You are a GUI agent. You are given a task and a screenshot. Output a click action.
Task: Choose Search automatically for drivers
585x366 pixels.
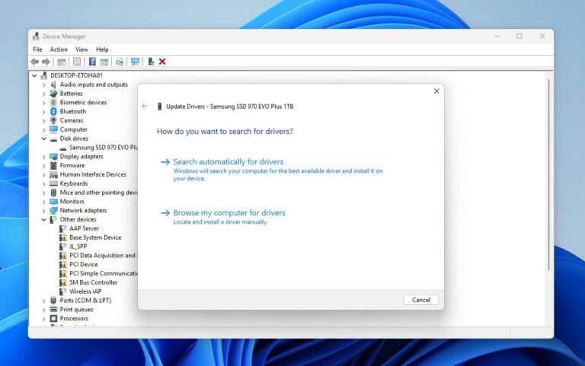coord(228,162)
